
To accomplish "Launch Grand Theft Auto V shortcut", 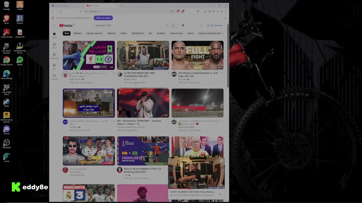I will [x=7, y=90].
